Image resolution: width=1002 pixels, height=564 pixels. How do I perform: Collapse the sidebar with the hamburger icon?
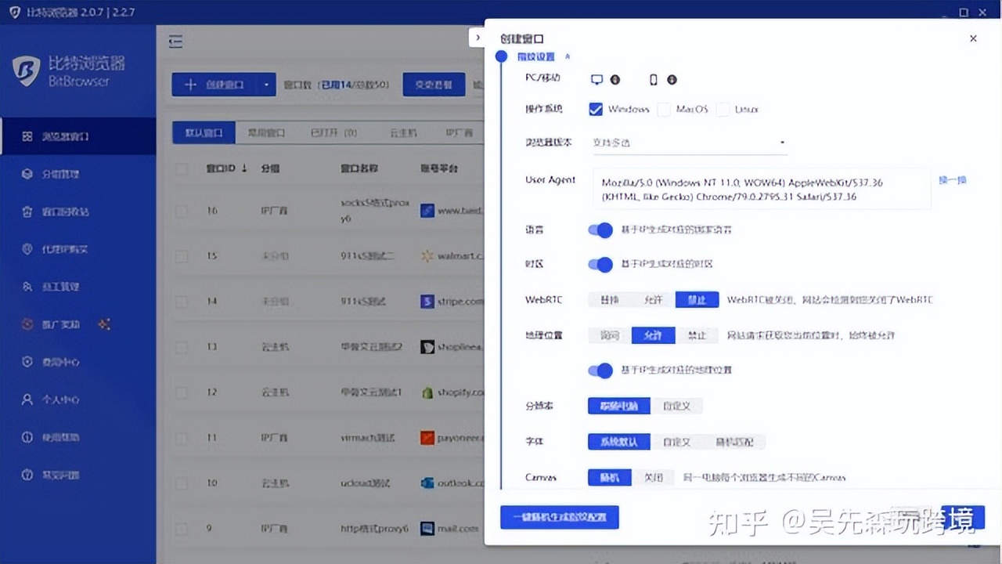click(x=176, y=42)
